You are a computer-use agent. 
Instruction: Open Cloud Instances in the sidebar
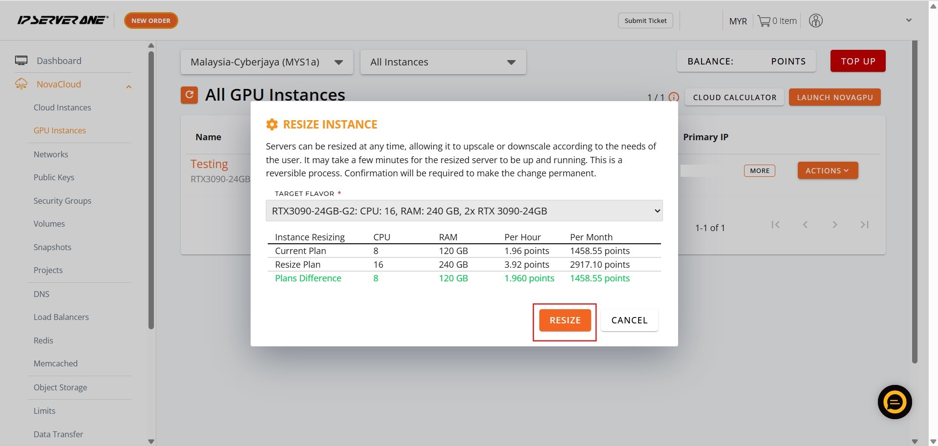pyautogui.click(x=62, y=107)
